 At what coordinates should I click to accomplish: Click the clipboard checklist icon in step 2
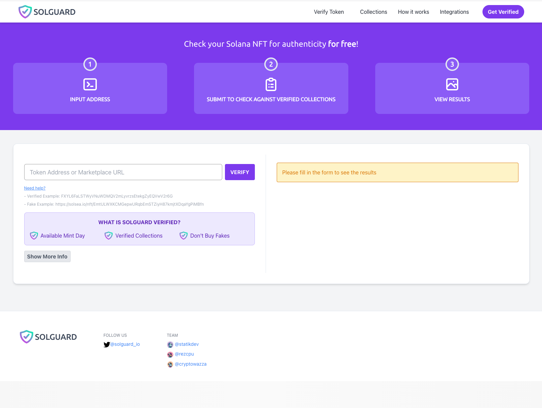pos(271,84)
